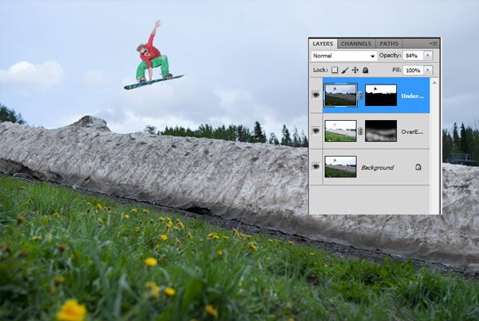Click the Under layer mask link icon
Screen dimensions: 479x321
[361, 95]
